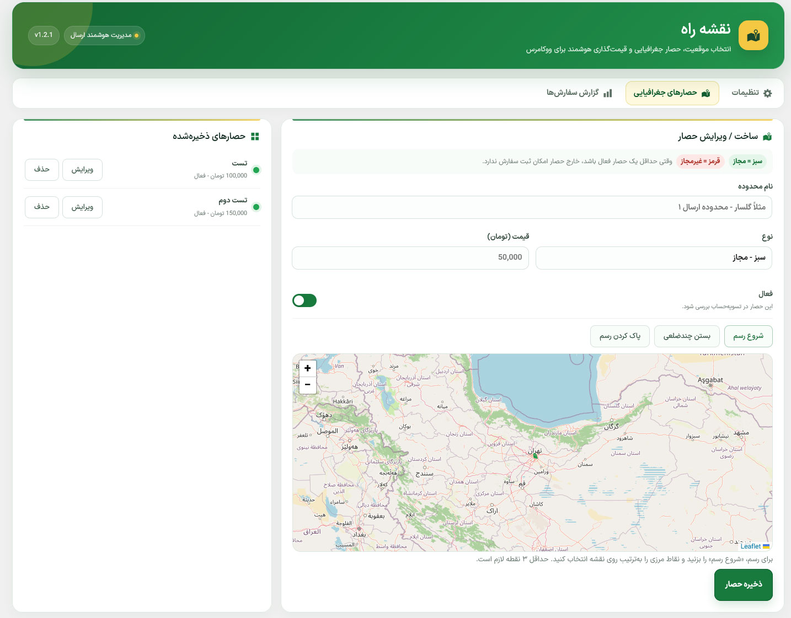Screen dimensions: 791x618
Task: Click the yellow map logo icon in header
Action: click(x=753, y=35)
